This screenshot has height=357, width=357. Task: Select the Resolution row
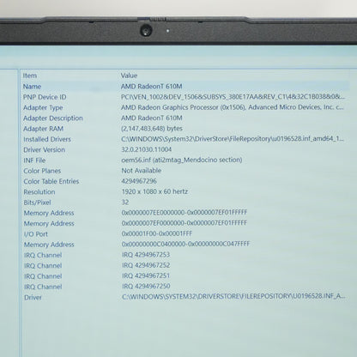pyautogui.click(x=186, y=192)
